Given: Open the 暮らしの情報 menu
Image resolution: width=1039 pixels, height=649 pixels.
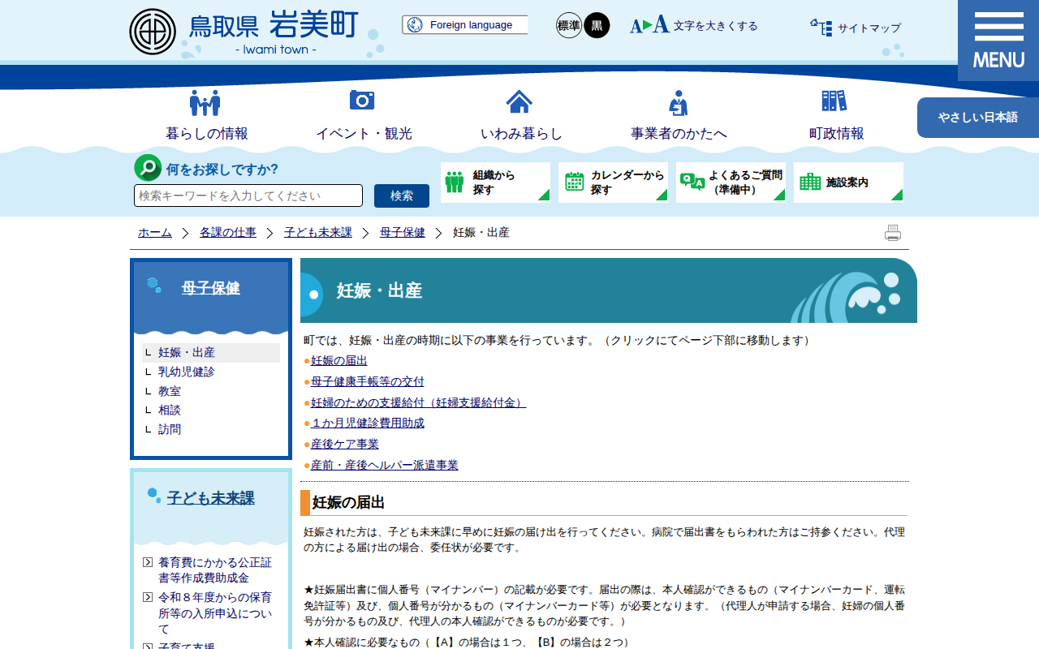Looking at the screenshot, I should point(206,134).
